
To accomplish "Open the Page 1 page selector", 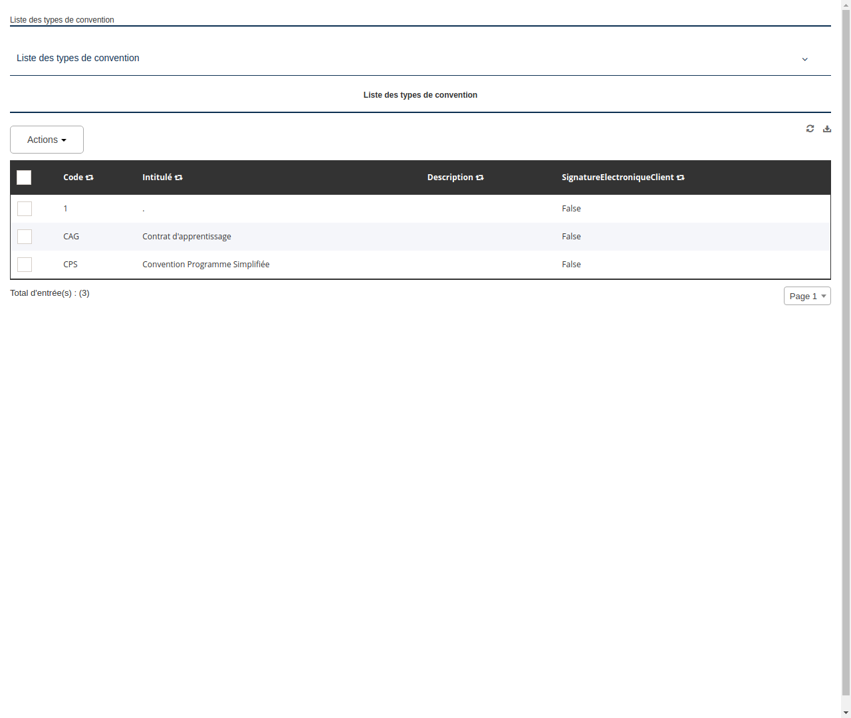I will [807, 296].
